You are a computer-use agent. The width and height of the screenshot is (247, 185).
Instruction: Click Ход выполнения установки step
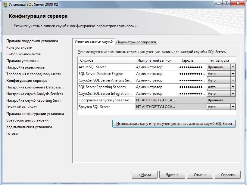[29, 127]
